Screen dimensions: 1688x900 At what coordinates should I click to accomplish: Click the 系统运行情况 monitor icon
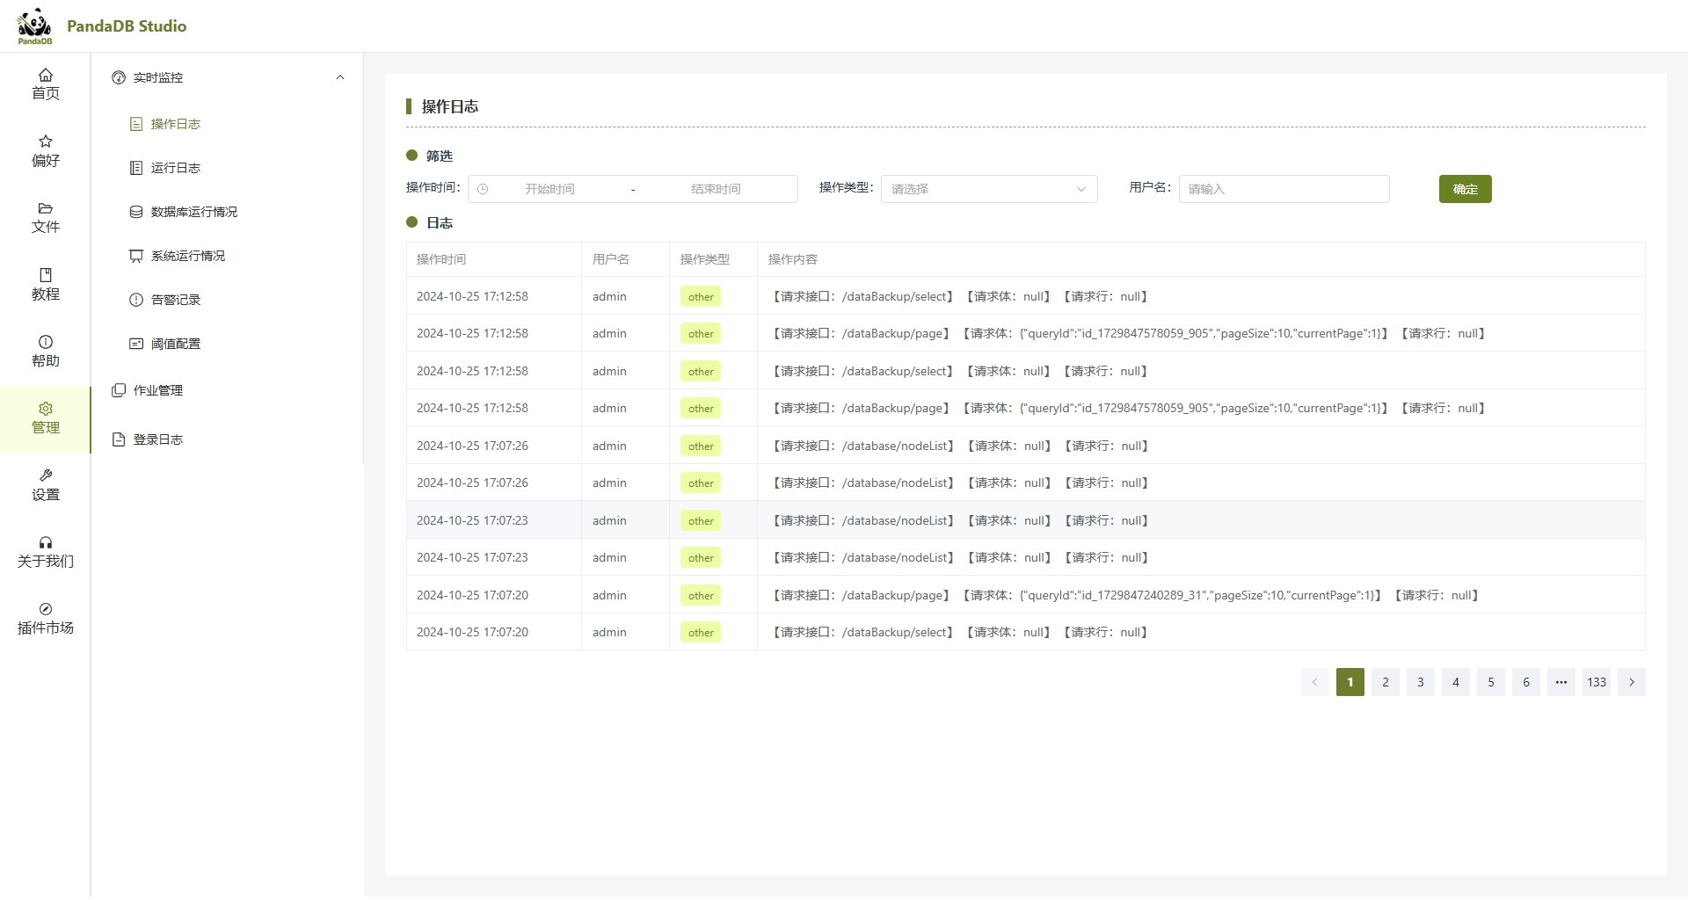(136, 256)
